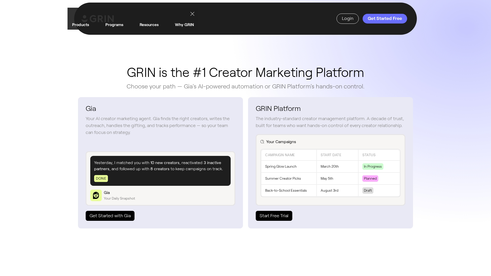
Task: Click the Your Campaigns search icon
Action: coord(262,142)
